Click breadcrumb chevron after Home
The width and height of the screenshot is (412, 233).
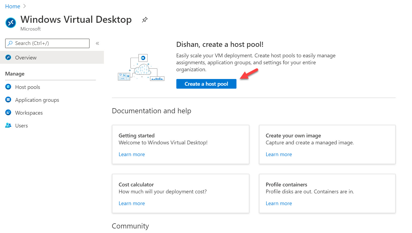click(25, 6)
